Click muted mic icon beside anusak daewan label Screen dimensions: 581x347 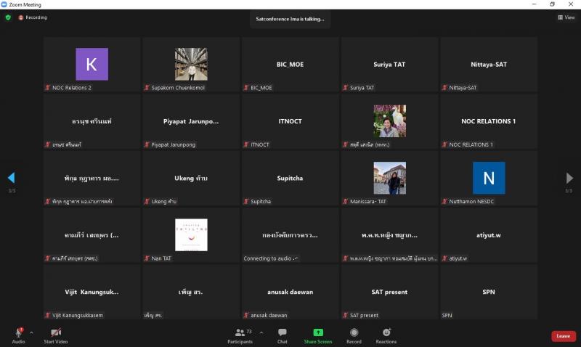click(x=246, y=315)
